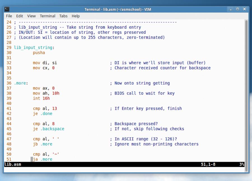252x181 pixels.
Task: Click the vertical scrollbar on the right
Action: pos(246,96)
